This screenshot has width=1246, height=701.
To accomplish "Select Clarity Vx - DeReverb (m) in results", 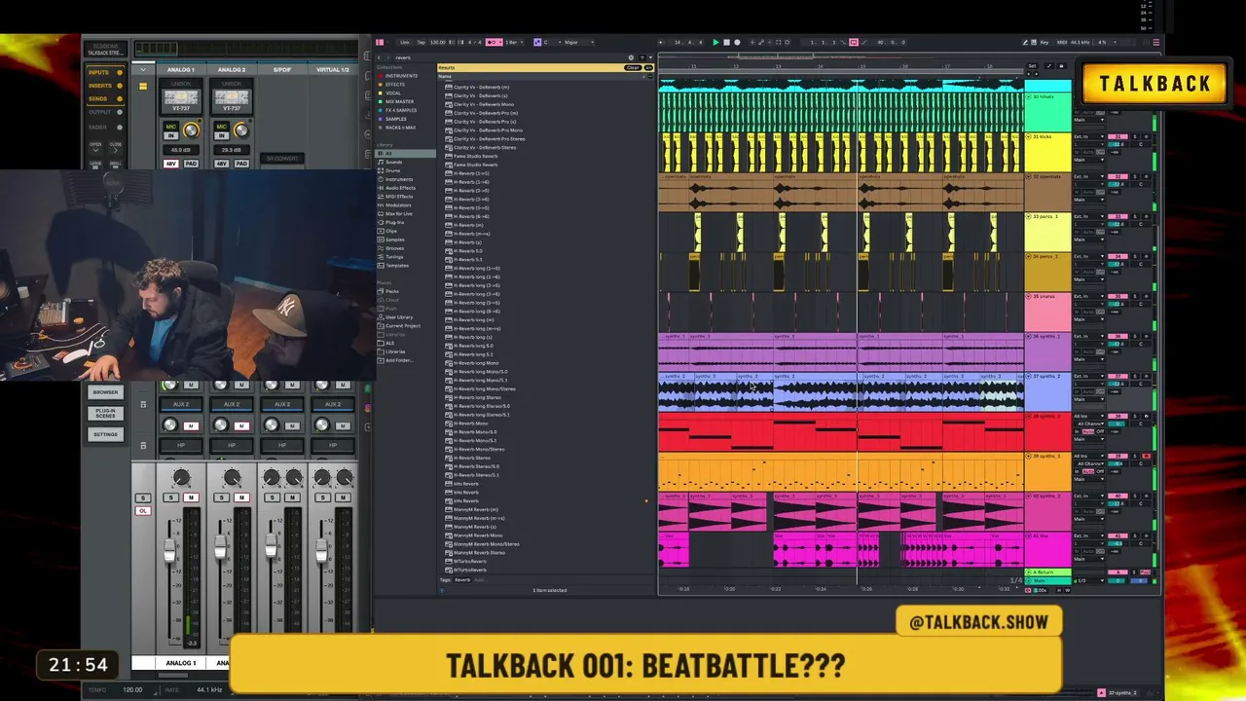I will click(x=479, y=88).
